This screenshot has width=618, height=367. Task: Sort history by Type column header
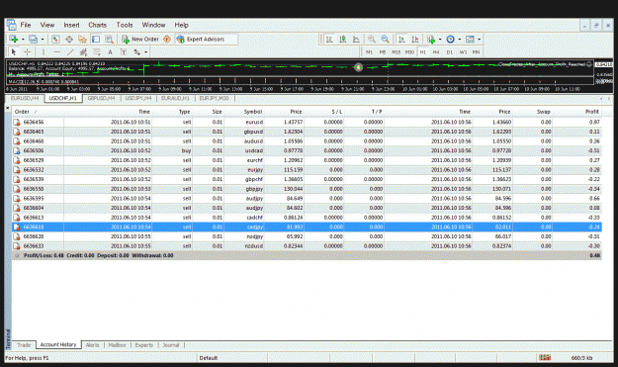pyautogui.click(x=184, y=112)
